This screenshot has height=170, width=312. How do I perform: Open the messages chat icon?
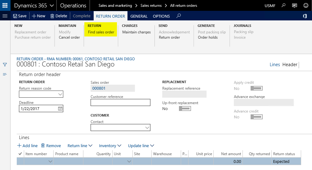coord(295,6)
